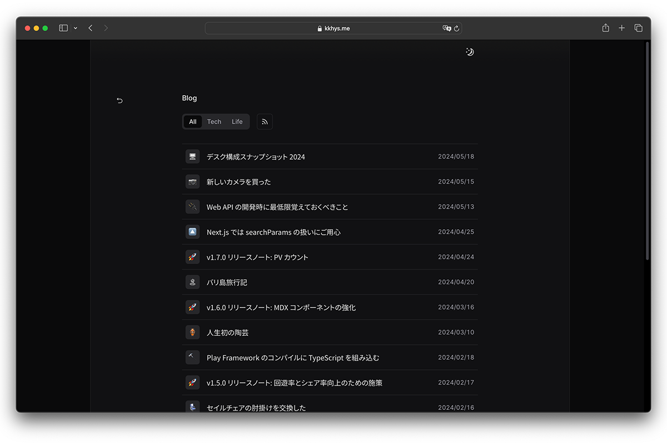Image resolution: width=667 pixels, height=445 pixels.
Task: Click the triangle icon beside the Next.js searchParams post
Action: pyautogui.click(x=192, y=231)
